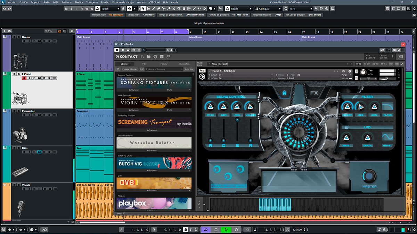Toggle Read automation R in Kontakt window
Viewport: 417px width, 234px height.
(x=123, y=50)
